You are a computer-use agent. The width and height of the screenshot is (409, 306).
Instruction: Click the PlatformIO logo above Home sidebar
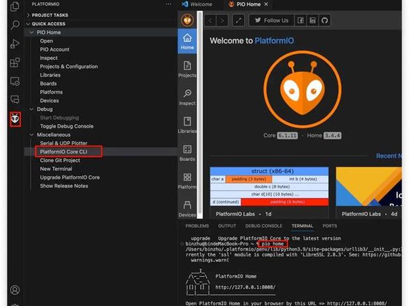pos(187,20)
